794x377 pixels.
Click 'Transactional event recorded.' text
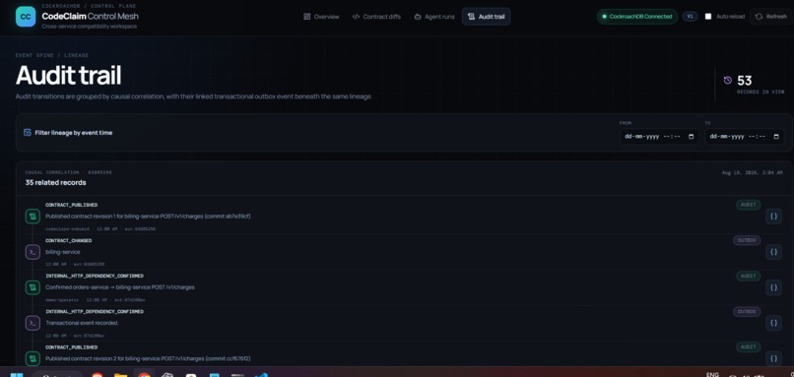82,323
